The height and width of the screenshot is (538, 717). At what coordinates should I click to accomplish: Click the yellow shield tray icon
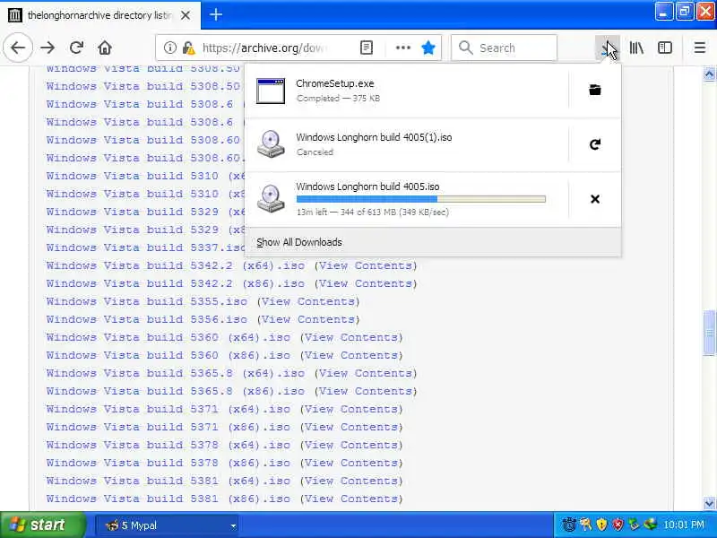click(x=601, y=525)
